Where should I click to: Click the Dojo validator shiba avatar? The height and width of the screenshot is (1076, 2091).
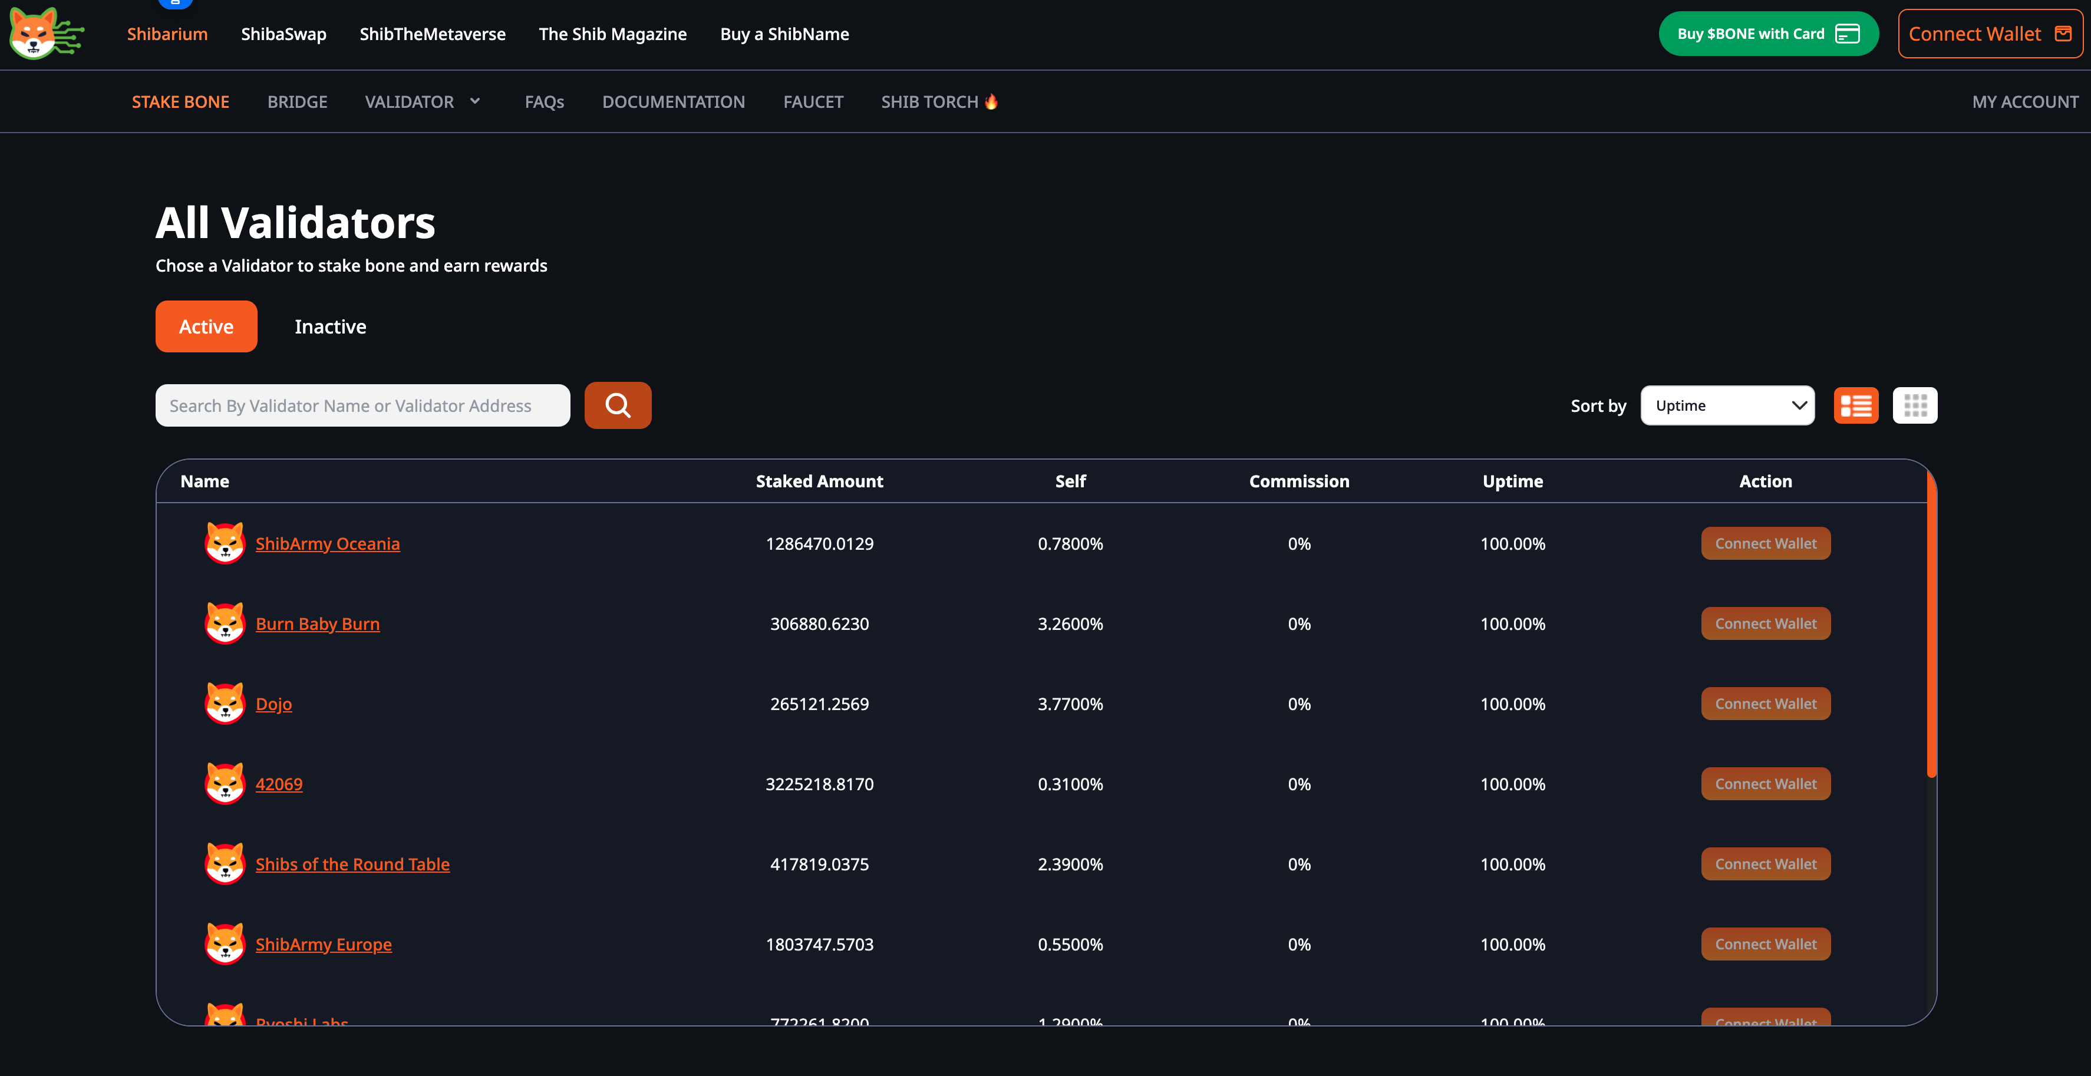pyautogui.click(x=225, y=704)
